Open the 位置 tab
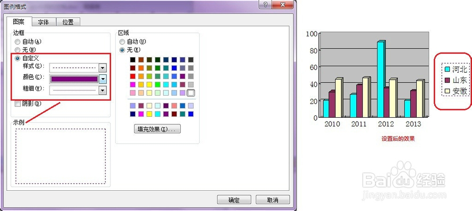The width and height of the screenshot is (472, 211). (68, 22)
